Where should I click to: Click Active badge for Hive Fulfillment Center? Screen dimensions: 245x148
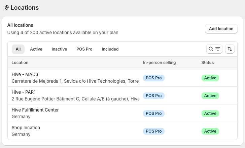210,114
